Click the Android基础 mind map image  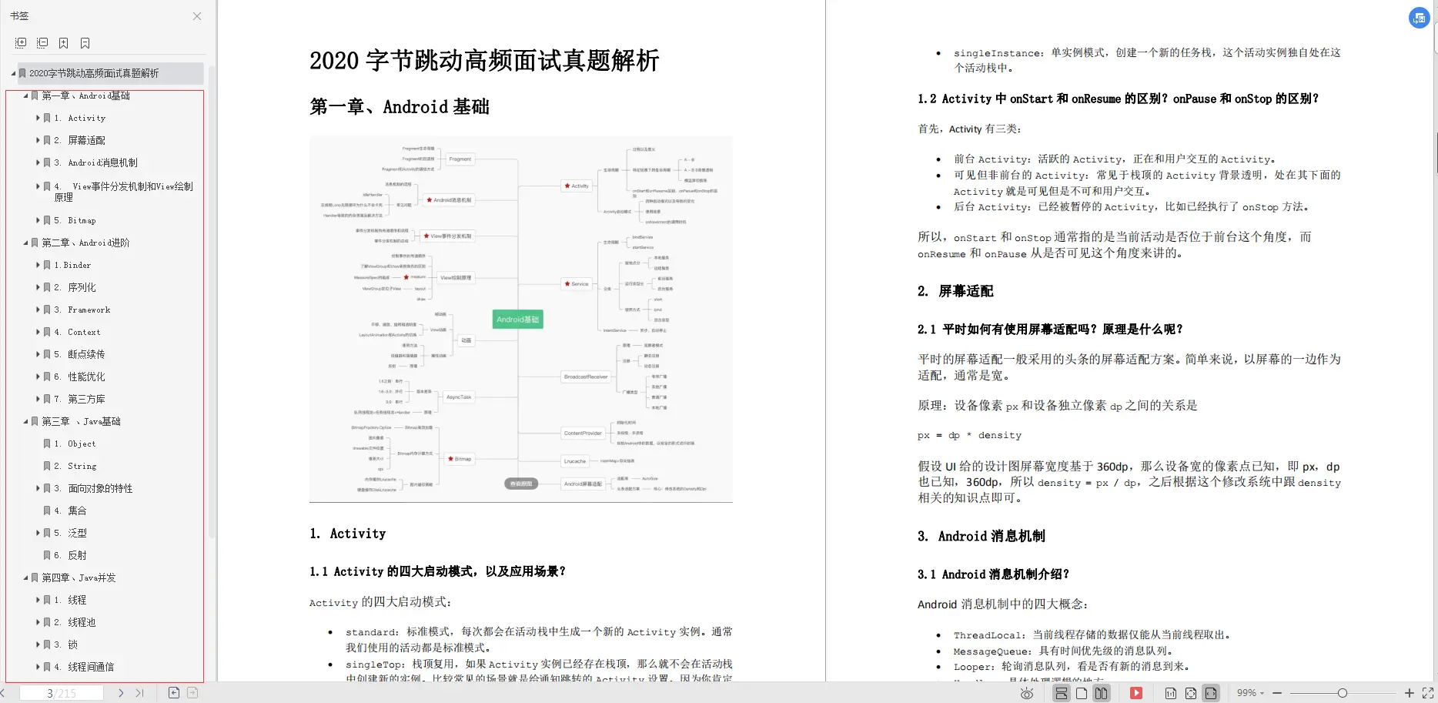coord(521,320)
